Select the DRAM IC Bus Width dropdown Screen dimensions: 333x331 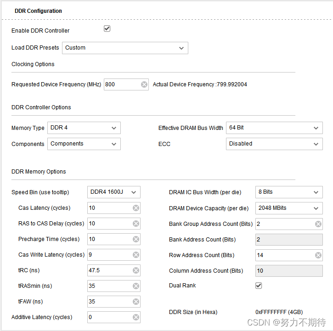[x=289, y=192]
